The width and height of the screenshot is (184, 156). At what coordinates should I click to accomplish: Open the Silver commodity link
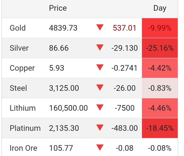19,48
